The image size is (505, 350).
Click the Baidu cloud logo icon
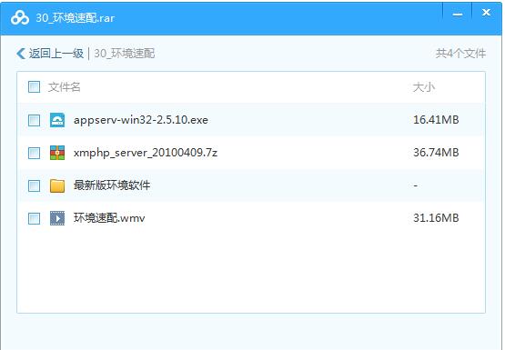[x=20, y=18]
